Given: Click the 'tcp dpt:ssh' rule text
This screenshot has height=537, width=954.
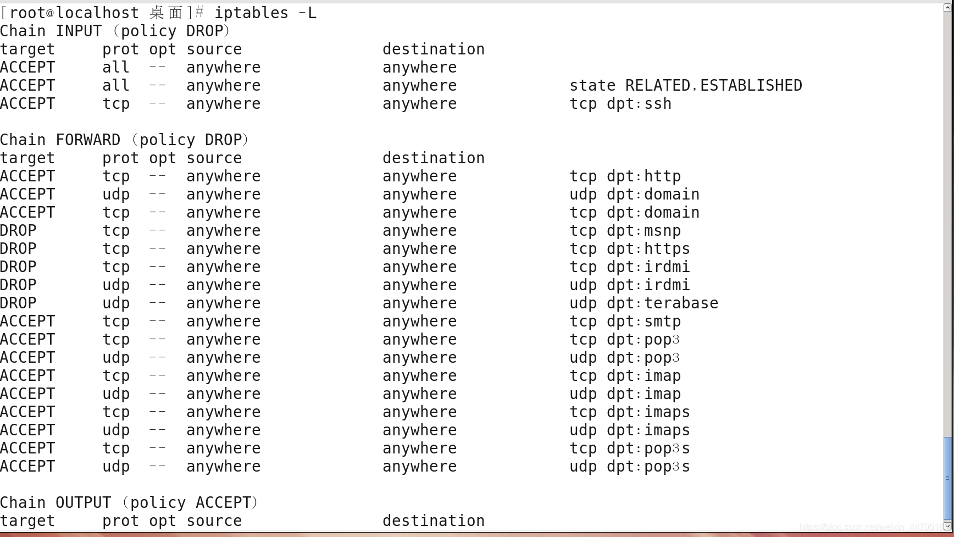Looking at the screenshot, I should tap(620, 103).
